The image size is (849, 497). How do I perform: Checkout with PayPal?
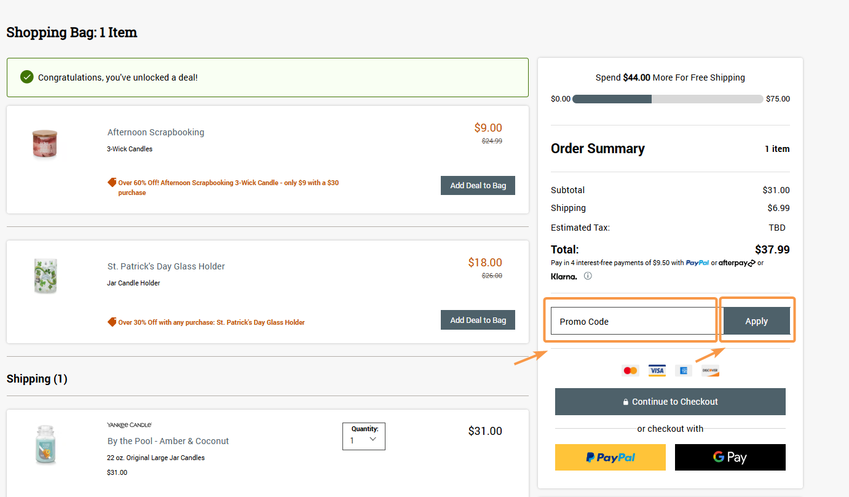click(x=610, y=457)
